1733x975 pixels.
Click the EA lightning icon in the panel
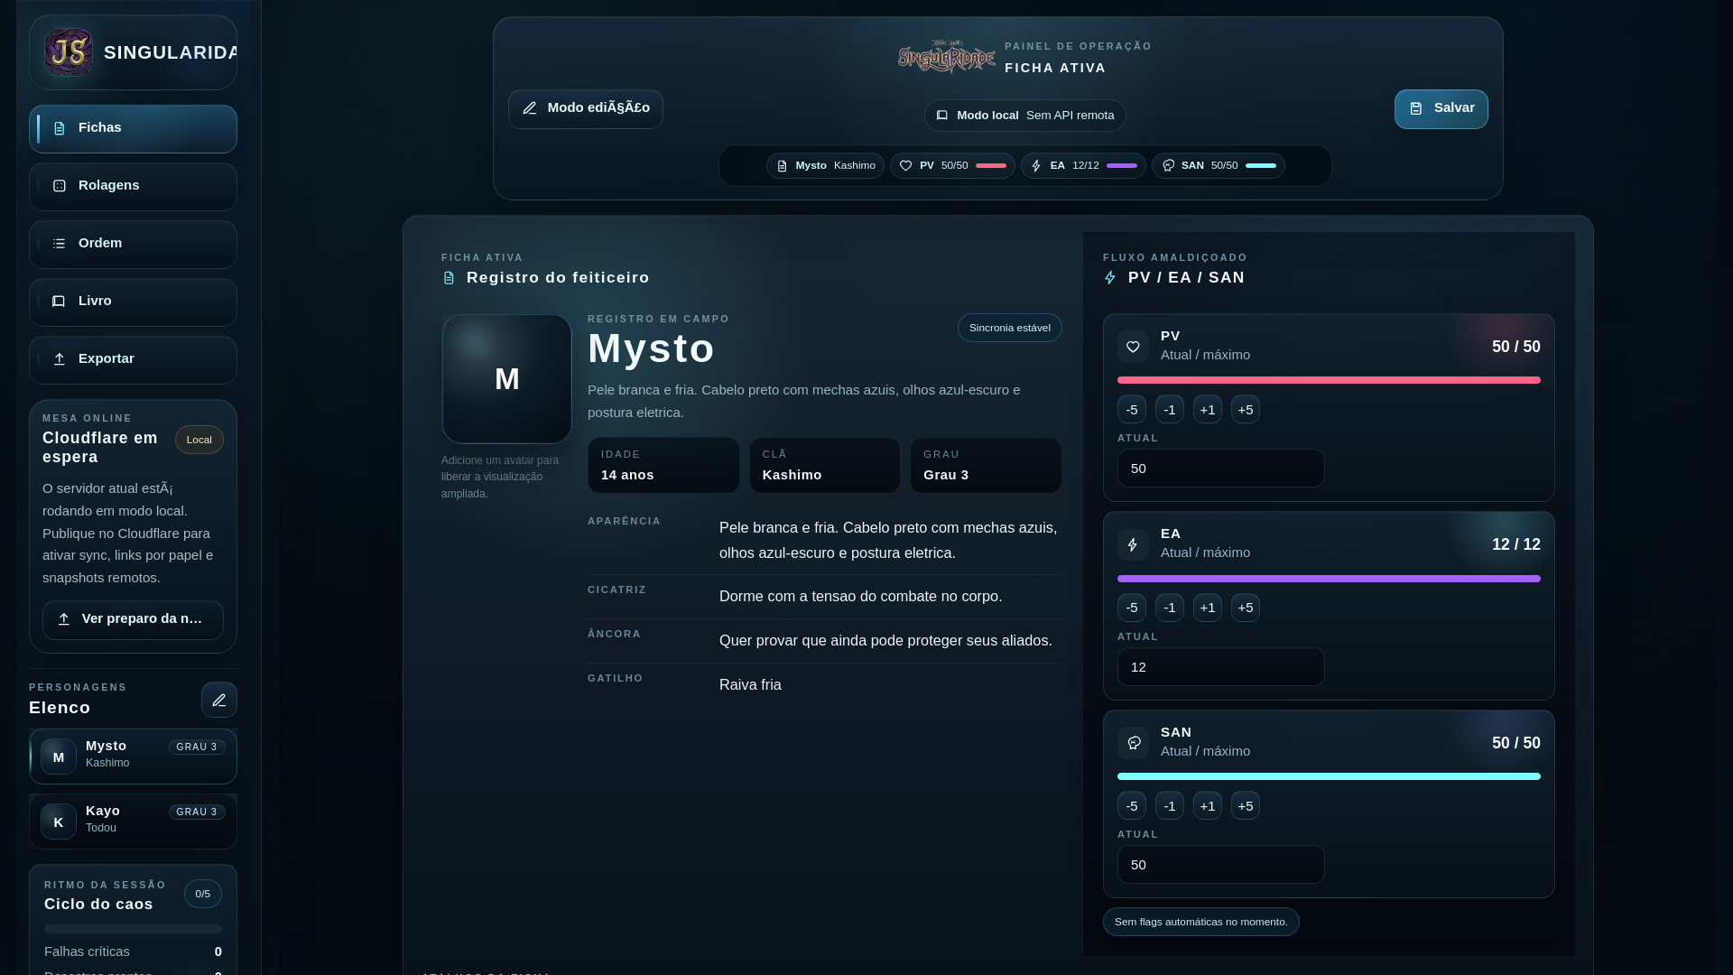click(1134, 545)
